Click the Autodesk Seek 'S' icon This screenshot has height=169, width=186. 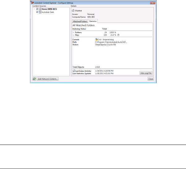[x=40, y=12]
